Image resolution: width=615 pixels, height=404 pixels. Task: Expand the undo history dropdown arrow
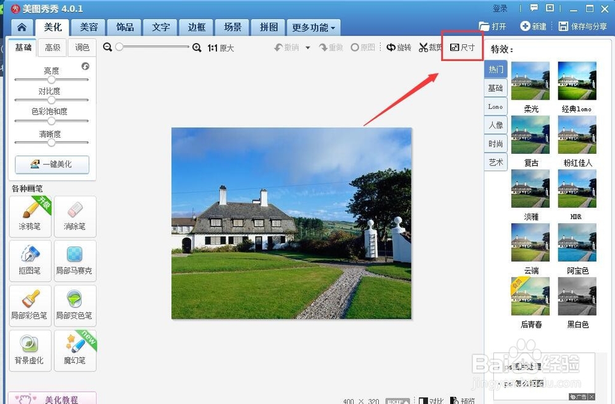(x=308, y=48)
